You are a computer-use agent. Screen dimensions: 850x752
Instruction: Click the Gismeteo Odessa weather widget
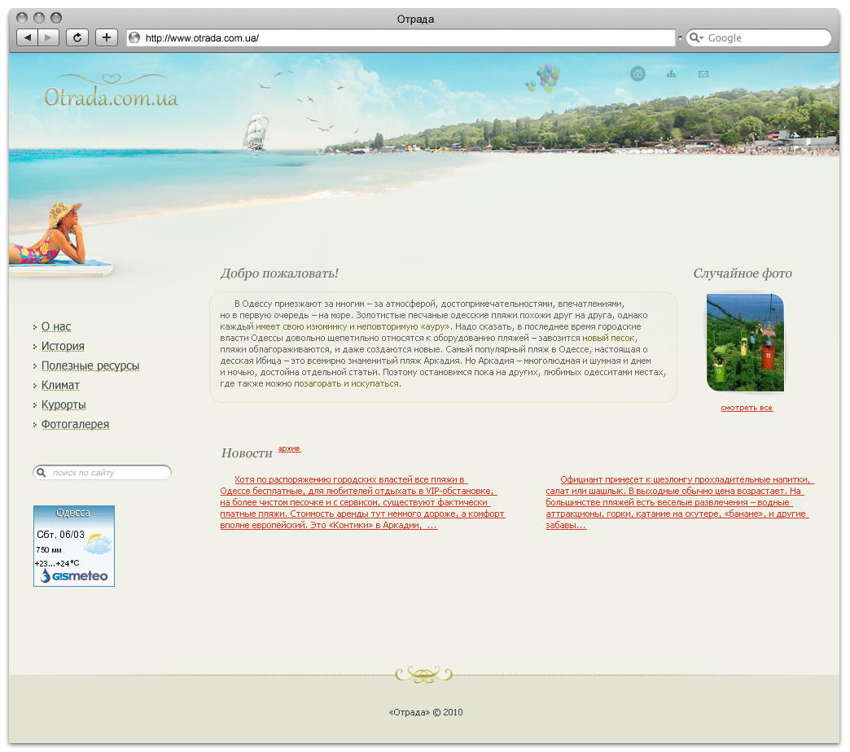click(x=74, y=546)
